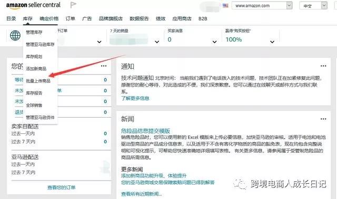Open the 数据报告 menu
The width and height of the screenshot is (337, 199).
point(139,18)
